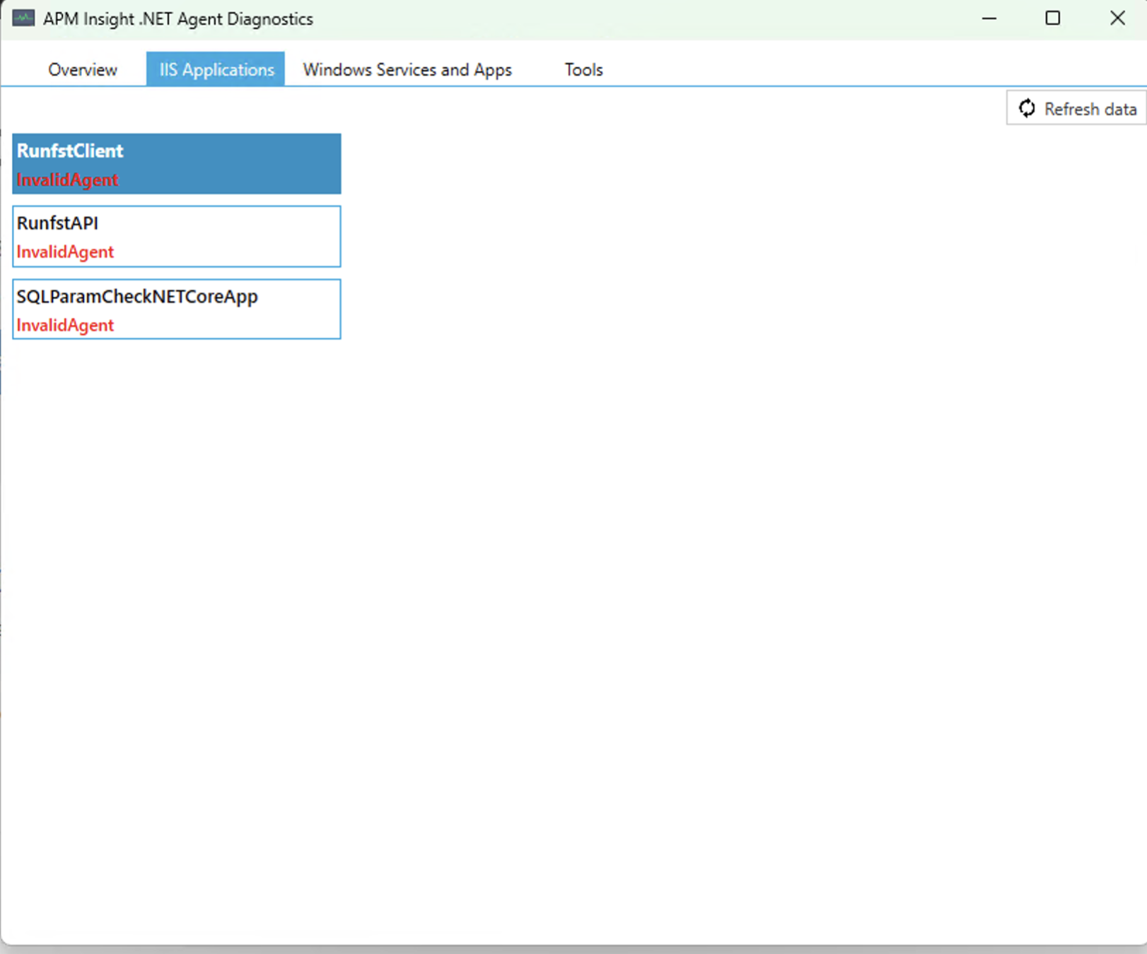Click the APM Insight app icon in title bar

click(23, 18)
